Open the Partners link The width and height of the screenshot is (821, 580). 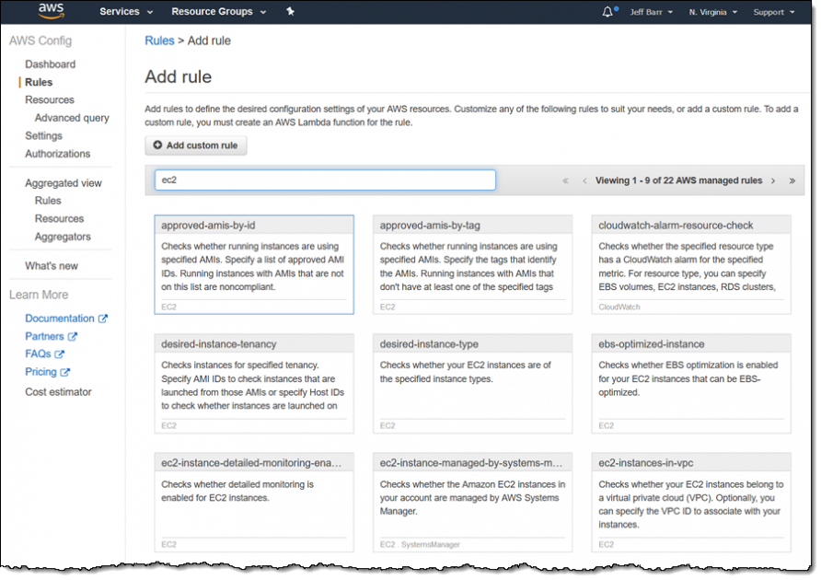click(44, 336)
